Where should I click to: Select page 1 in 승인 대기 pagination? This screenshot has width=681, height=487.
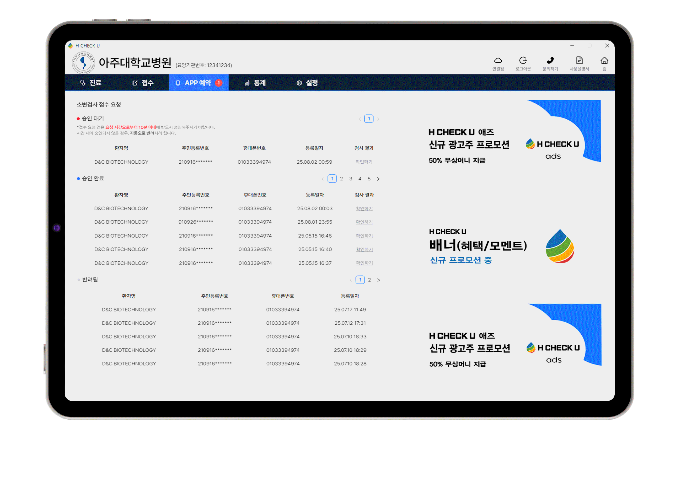click(x=369, y=119)
